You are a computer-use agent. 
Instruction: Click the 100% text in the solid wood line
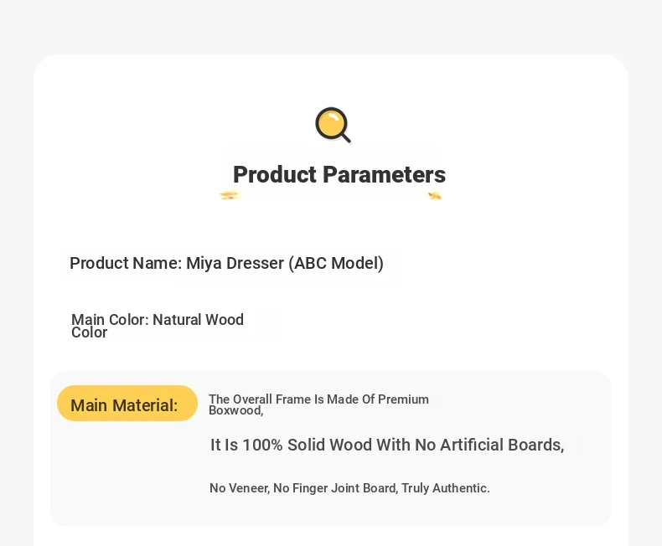(262, 445)
